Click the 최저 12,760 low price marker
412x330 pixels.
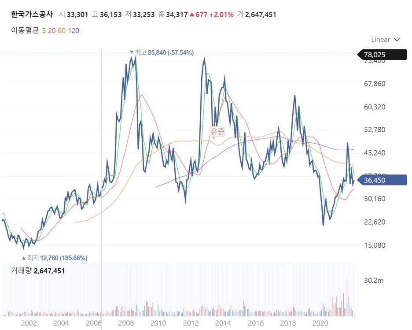(55, 258)
